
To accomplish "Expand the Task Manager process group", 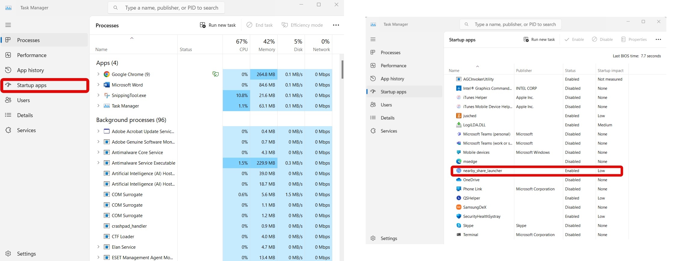I will click(98, 106).
